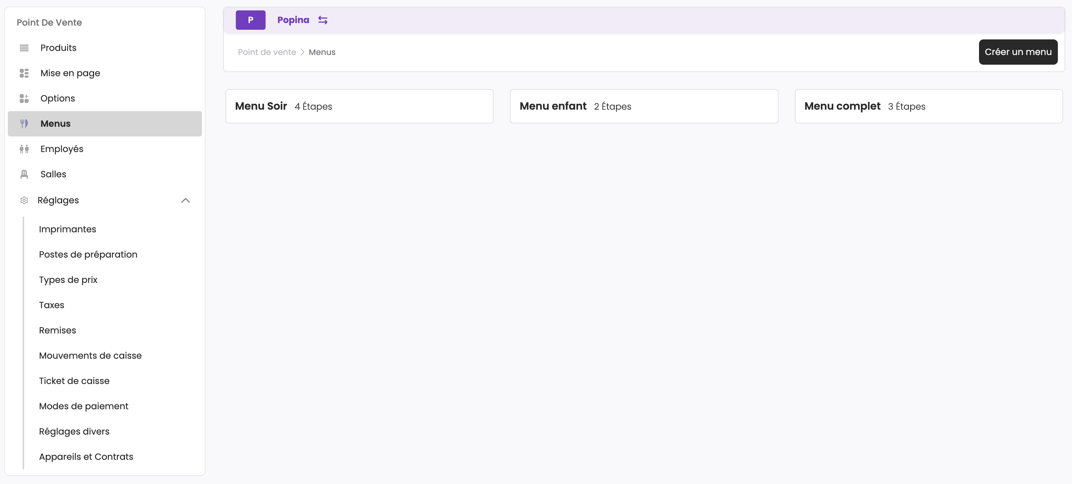Image resolution: width=1072 pixels, height=484 pixels.
Task: Go to Imprimantes settings
Action: click(67, 229)
